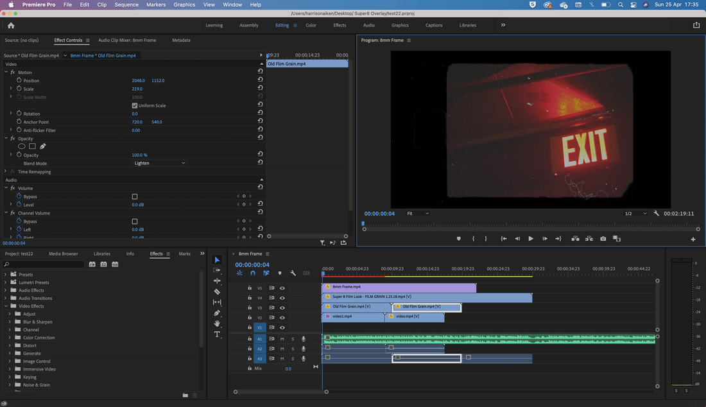Select the Type tool
The width and height of the screenshot is (706, 407).
(217, 334)
